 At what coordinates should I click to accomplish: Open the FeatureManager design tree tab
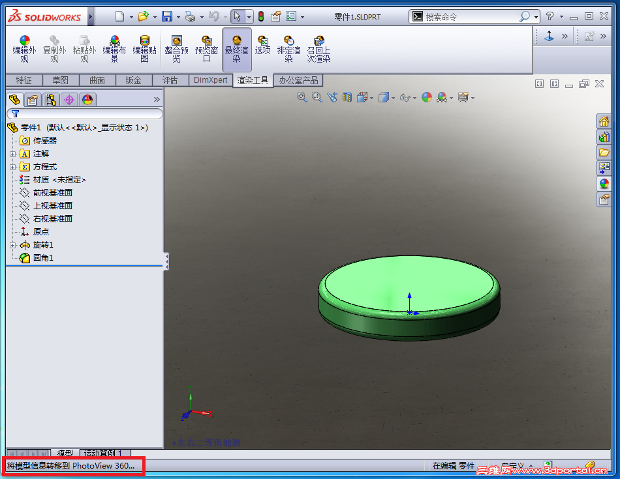(x=14, y=100)
